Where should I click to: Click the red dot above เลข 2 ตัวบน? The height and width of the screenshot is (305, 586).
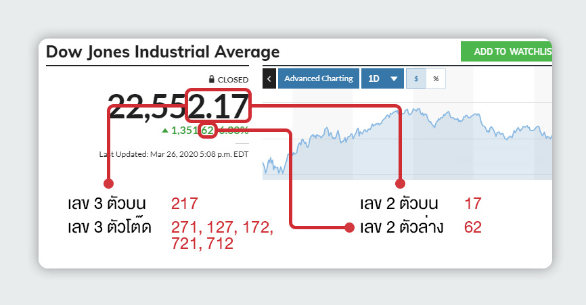pos(400,183)
